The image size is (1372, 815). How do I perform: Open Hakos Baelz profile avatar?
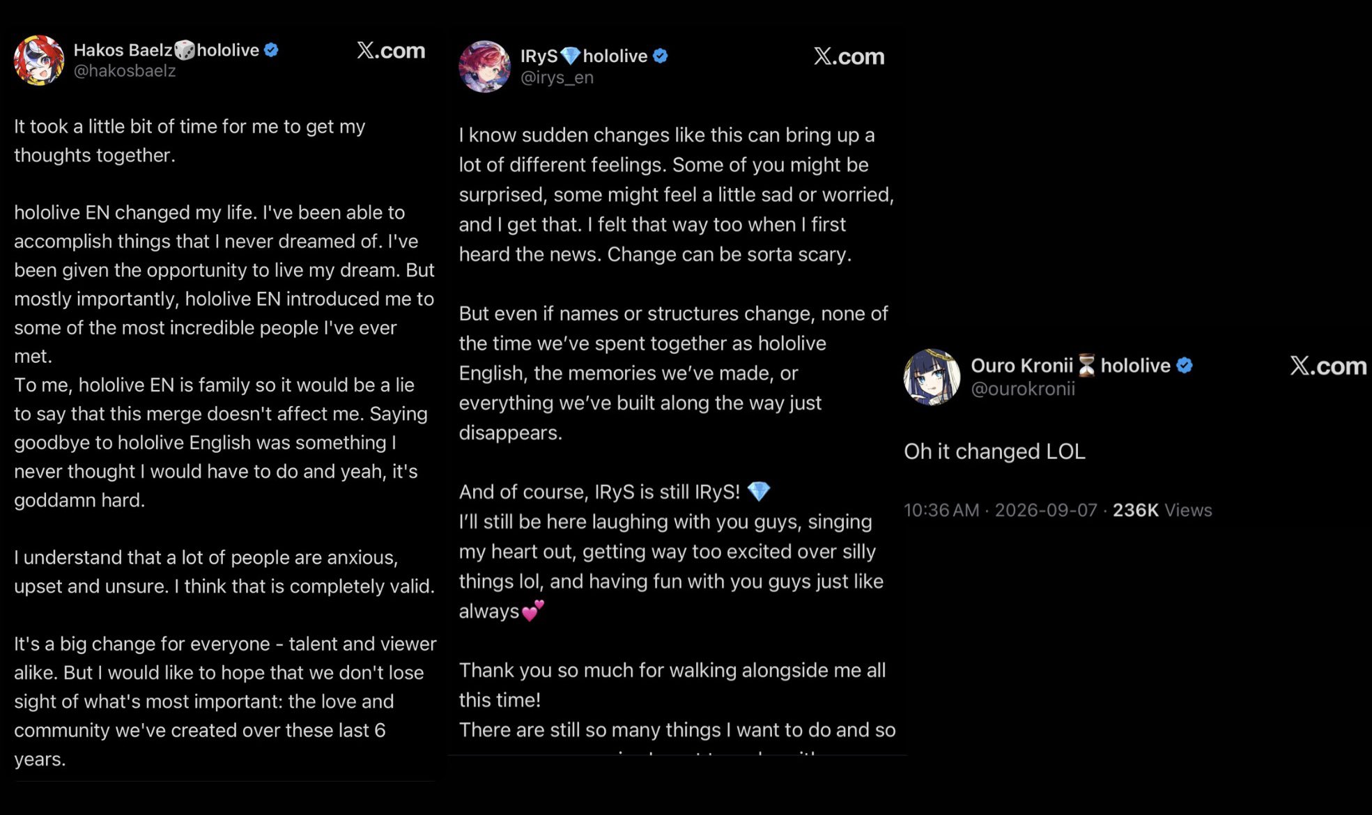click(39, 61)
